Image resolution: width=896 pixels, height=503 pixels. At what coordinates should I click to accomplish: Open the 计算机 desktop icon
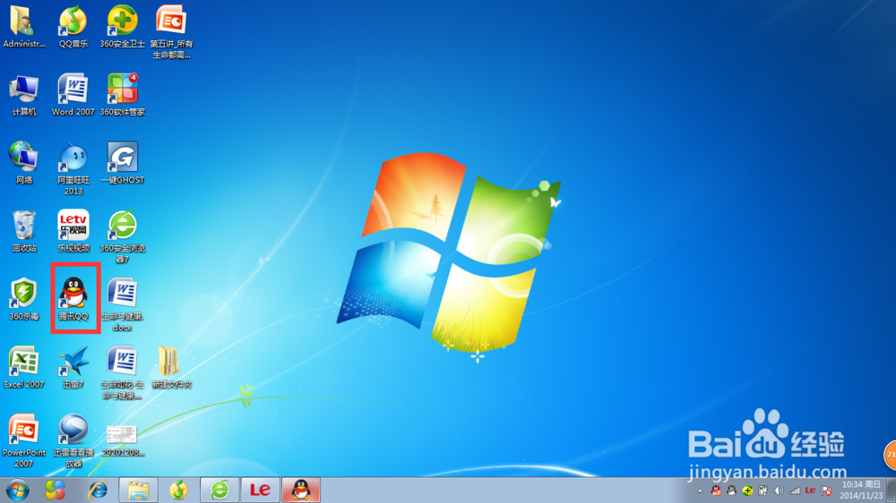pos(23,95)
